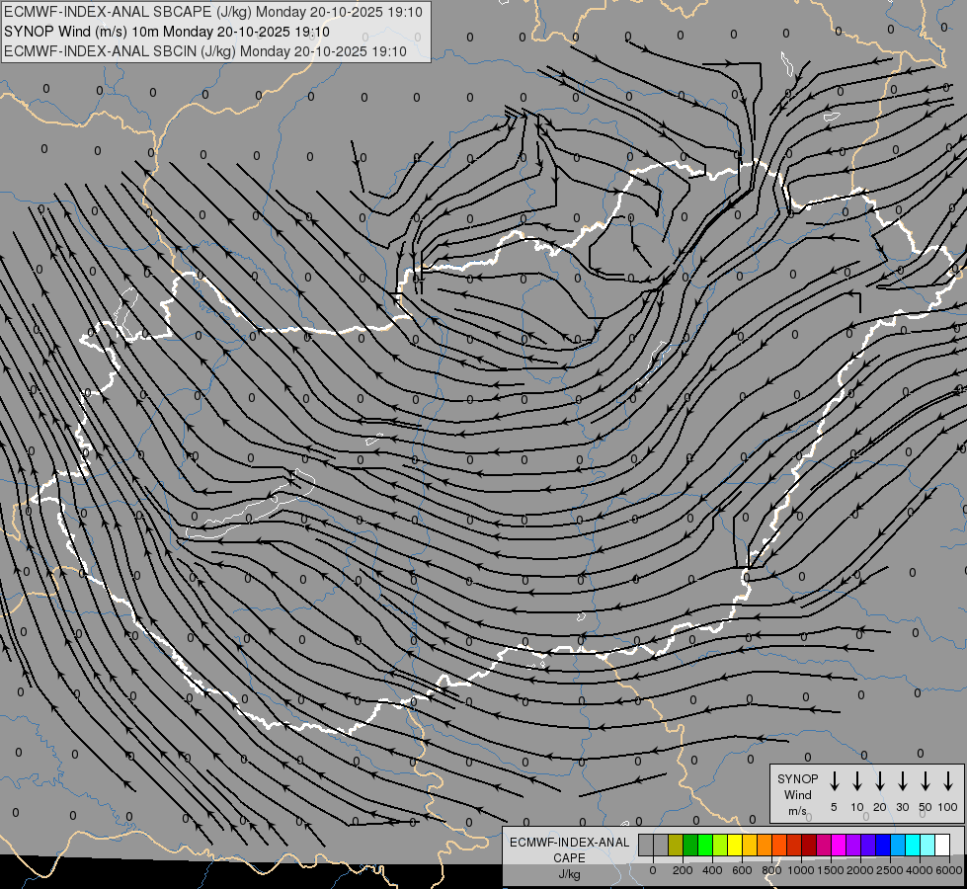The width and height of the screenshot is (967, 889).
Task: Click the white 6000 J/kg legend swatch
Action: pyautogui.click(x=942, y=845)
